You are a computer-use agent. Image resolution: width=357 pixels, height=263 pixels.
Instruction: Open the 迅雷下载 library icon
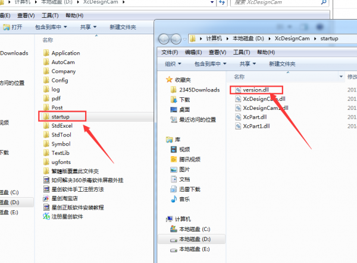tap(174, 189)
